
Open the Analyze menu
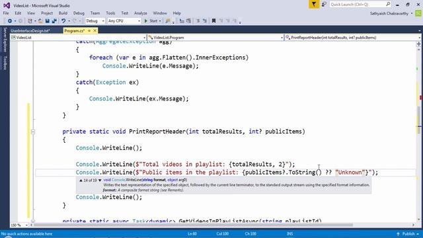click(141, 13)
